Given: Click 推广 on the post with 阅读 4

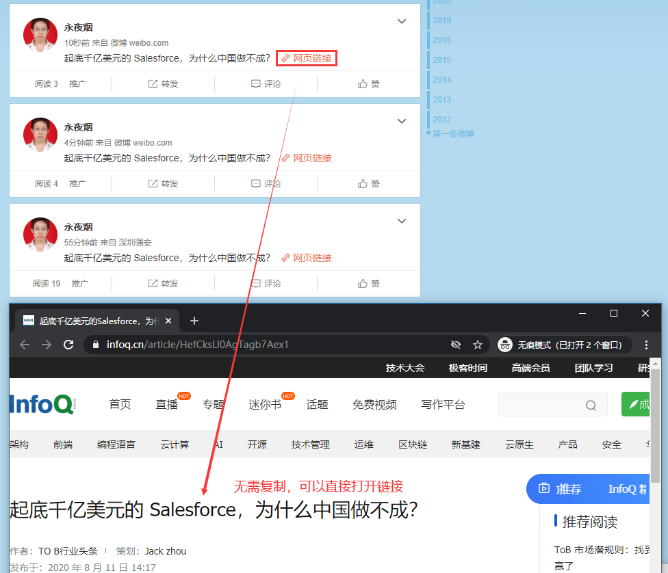Looking at the screenshot, I should click(x=77, y=183).
